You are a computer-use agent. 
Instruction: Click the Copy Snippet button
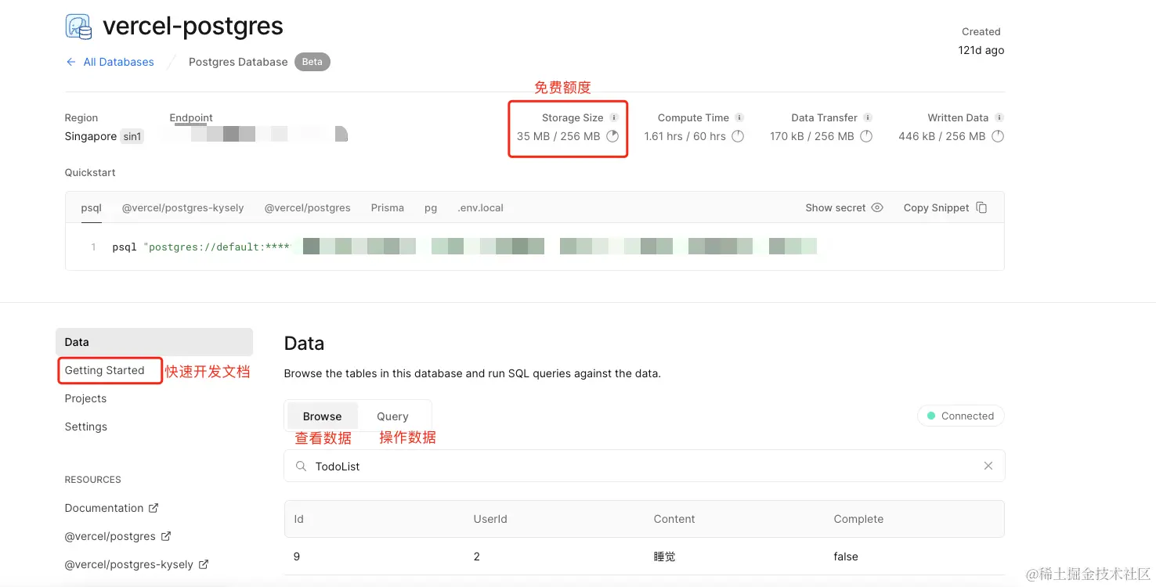coord(945,207)
